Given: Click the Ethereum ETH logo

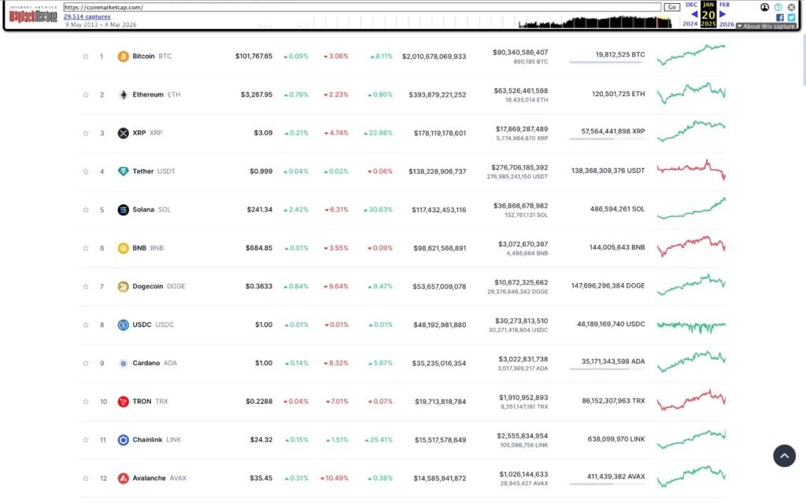Looking at the screenshot, I should (x=123, y=94).
